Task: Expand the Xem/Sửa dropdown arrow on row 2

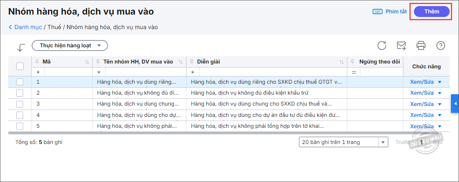Action: pos(439,93)
